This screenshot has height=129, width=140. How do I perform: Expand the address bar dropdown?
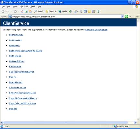122,16
